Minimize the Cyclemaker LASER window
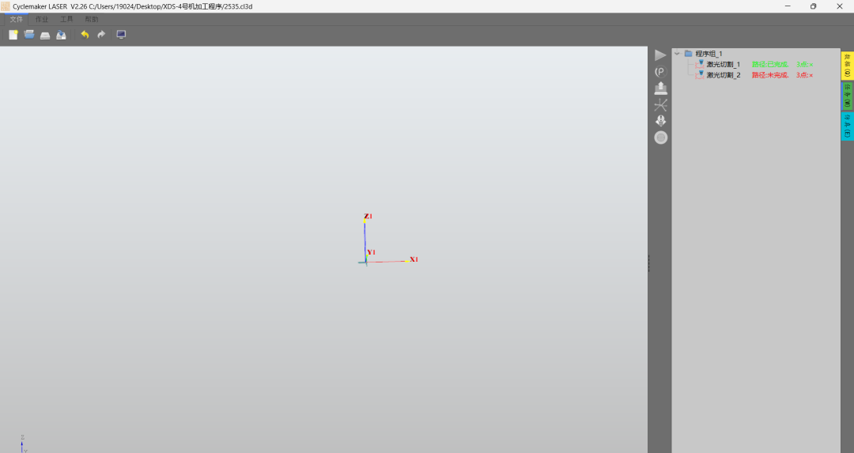The width and height of the screenshot is (854, 453). (788, 6)
